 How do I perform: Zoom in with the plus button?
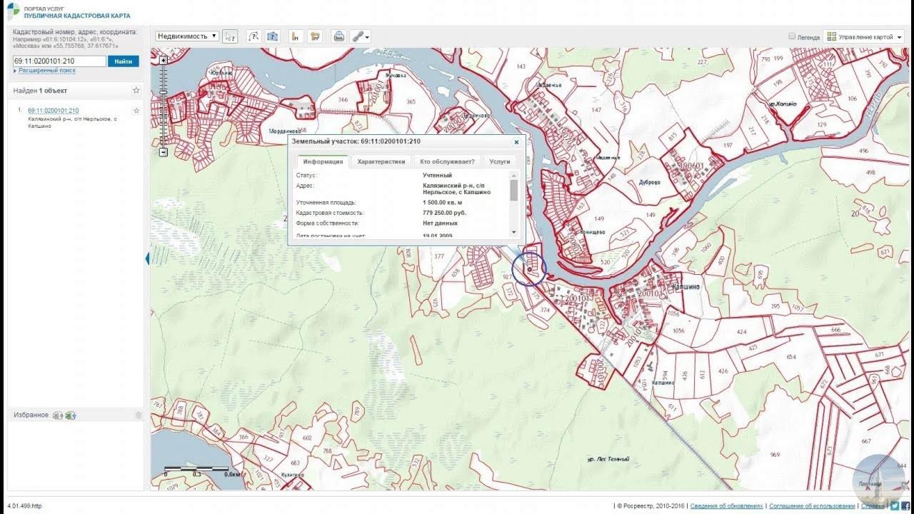pyautogui.click(x=164, y=61)
